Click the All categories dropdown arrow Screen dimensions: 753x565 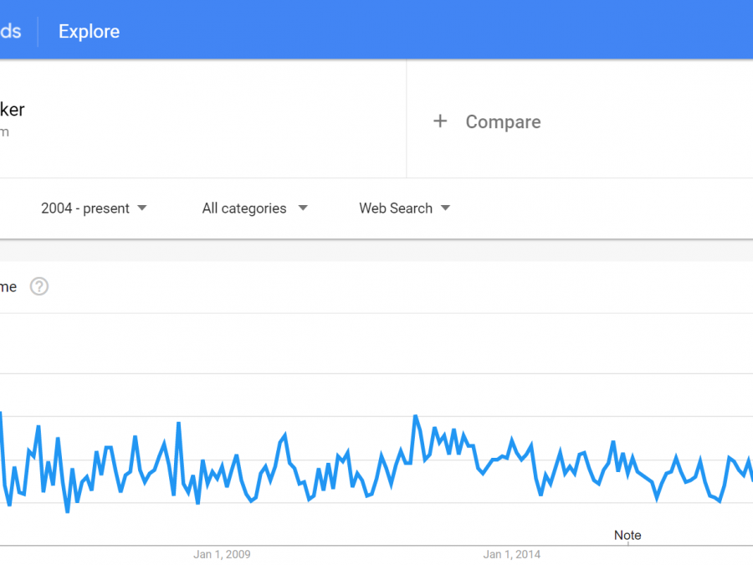pos(303,208)
